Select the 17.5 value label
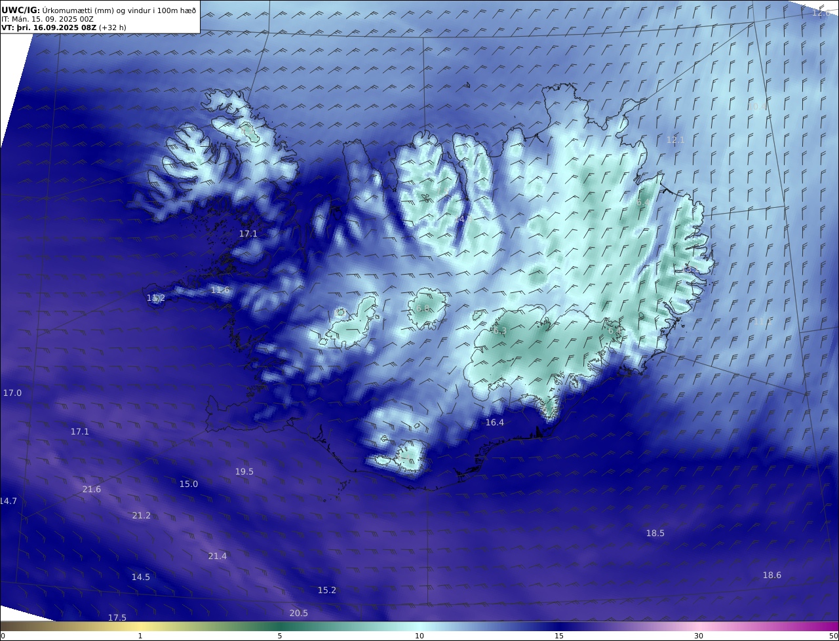The image size is (839, 641). pyautogui.click(x=117, y=618)
